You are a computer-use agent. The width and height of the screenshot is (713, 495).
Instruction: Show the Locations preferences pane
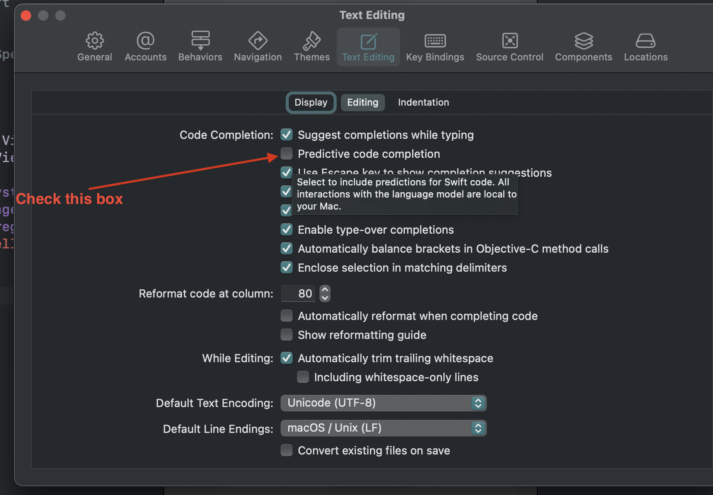pos(646,47)
